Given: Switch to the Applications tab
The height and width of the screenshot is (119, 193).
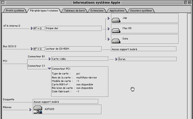Looking at the screenshot, I should [117, 11].
